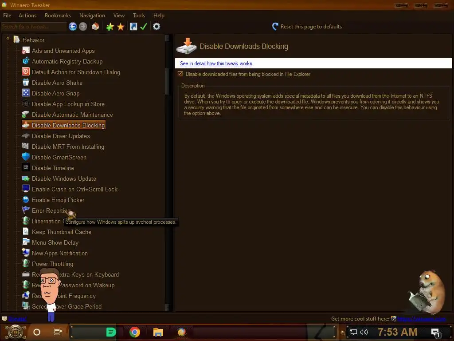The width and height of the screenshot is (454, 341).
Task: Click the red Default Action for Shutdown icon
Action: (26, 72)
